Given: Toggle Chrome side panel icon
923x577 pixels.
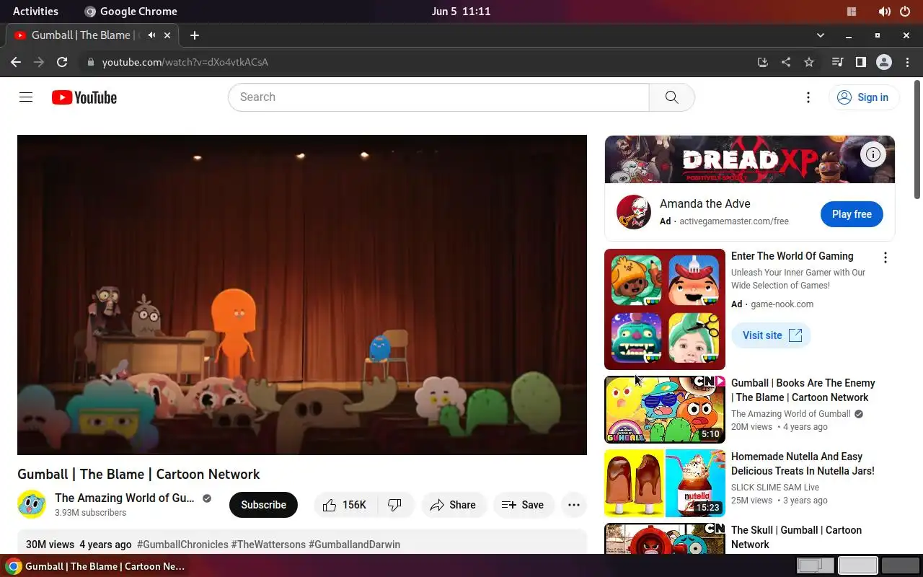Looking at the screenshot, I should pos(860,62).
